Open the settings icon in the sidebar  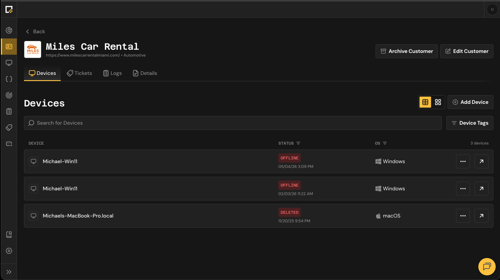coord(9,251)
